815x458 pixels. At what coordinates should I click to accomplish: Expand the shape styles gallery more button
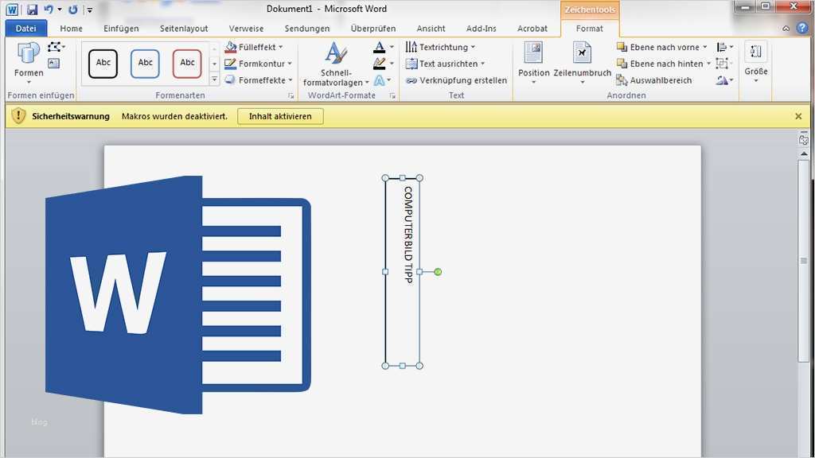click(x=214, y=80)
